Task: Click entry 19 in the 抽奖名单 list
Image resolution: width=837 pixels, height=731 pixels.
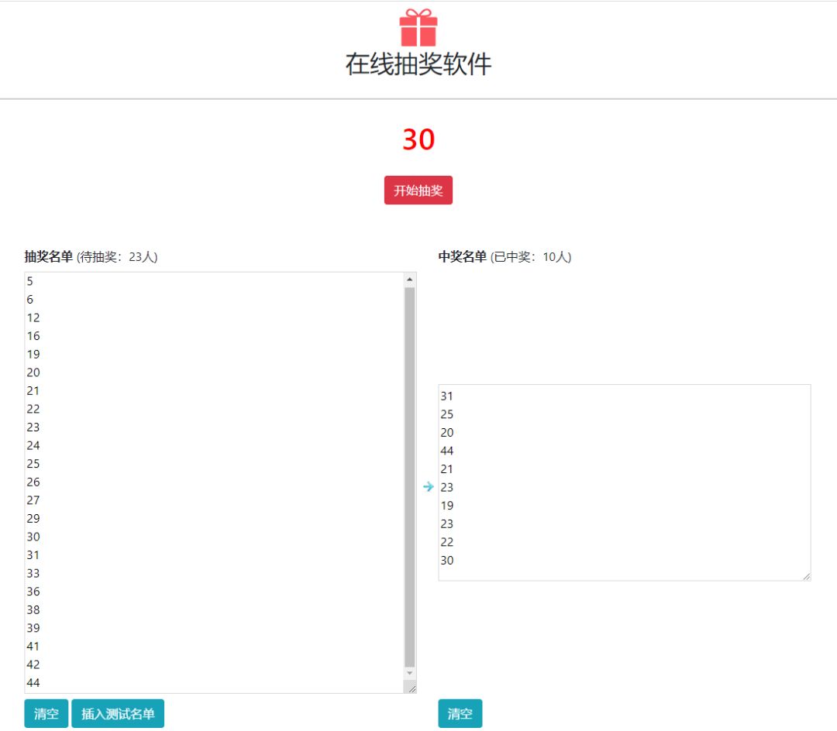Action: [x=33, y=354]
